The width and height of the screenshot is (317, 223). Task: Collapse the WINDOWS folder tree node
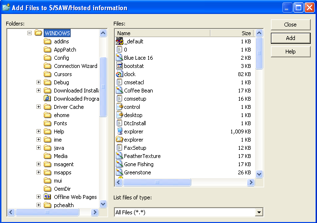pos(30,33)
